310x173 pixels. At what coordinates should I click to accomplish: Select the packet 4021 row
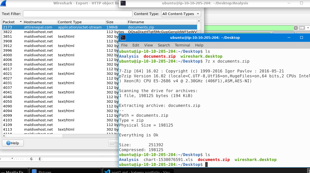coord(60,74)
